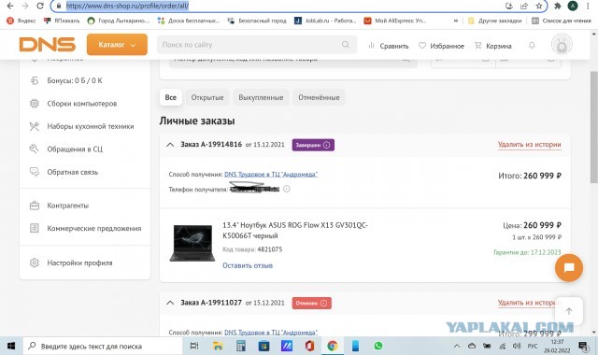Open Chrome from the taskbar
Screen dimensions: 598x355
click(x=333, y=346)
